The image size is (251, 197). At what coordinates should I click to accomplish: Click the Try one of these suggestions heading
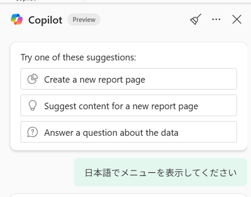(x=78, y=57)
